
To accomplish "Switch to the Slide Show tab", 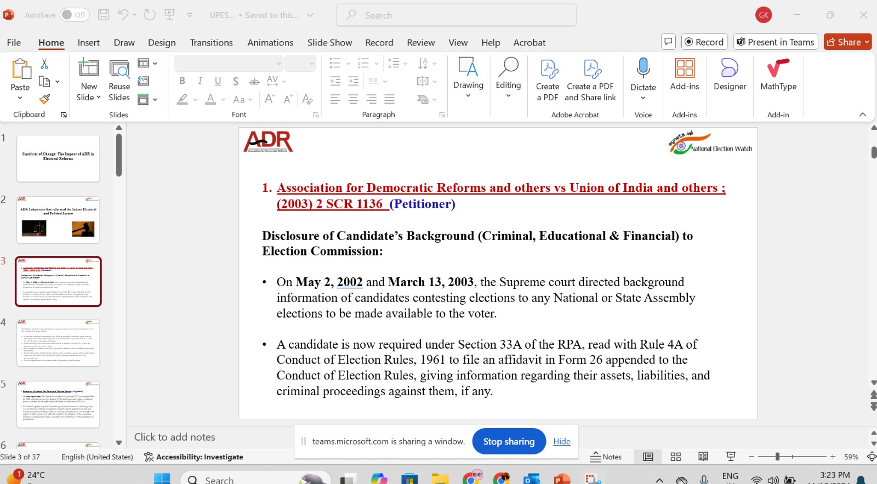I will [x=329, y=42].
